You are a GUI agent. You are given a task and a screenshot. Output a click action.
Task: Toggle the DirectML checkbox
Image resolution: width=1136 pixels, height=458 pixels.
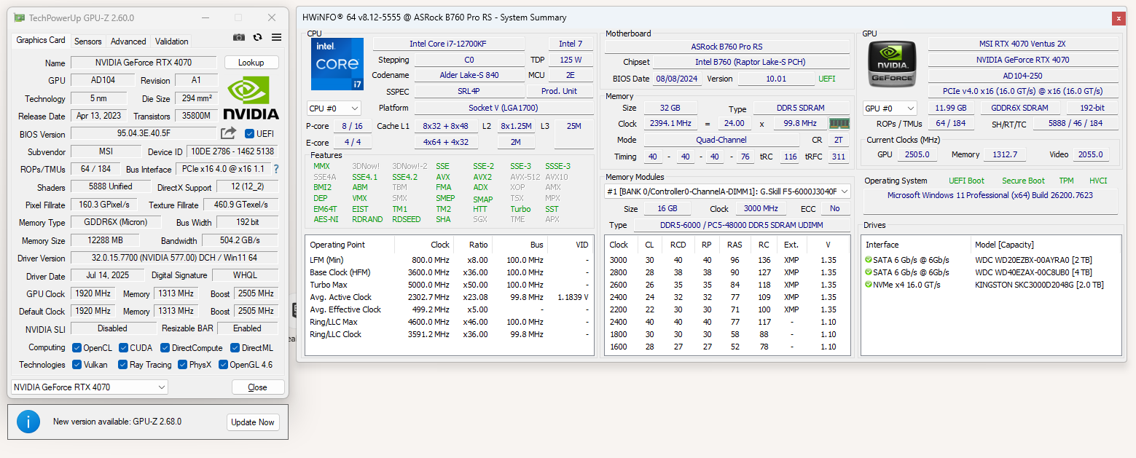(235, 347)
